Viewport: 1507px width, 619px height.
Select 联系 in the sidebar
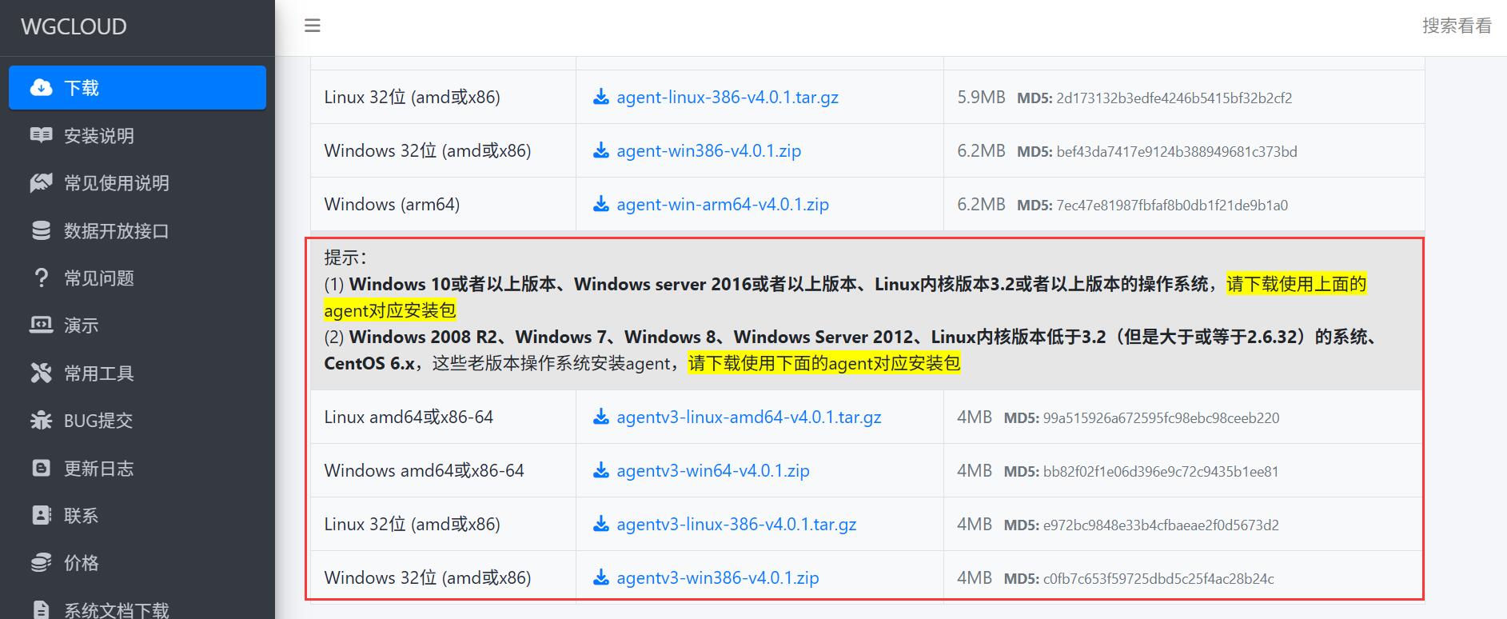[x=138, y=515]
